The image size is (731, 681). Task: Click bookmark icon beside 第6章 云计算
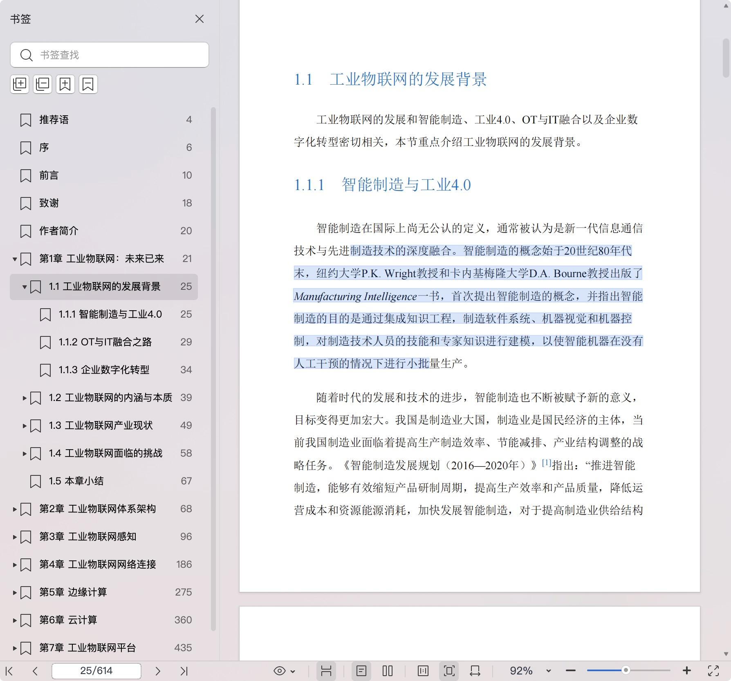point(26,621)
